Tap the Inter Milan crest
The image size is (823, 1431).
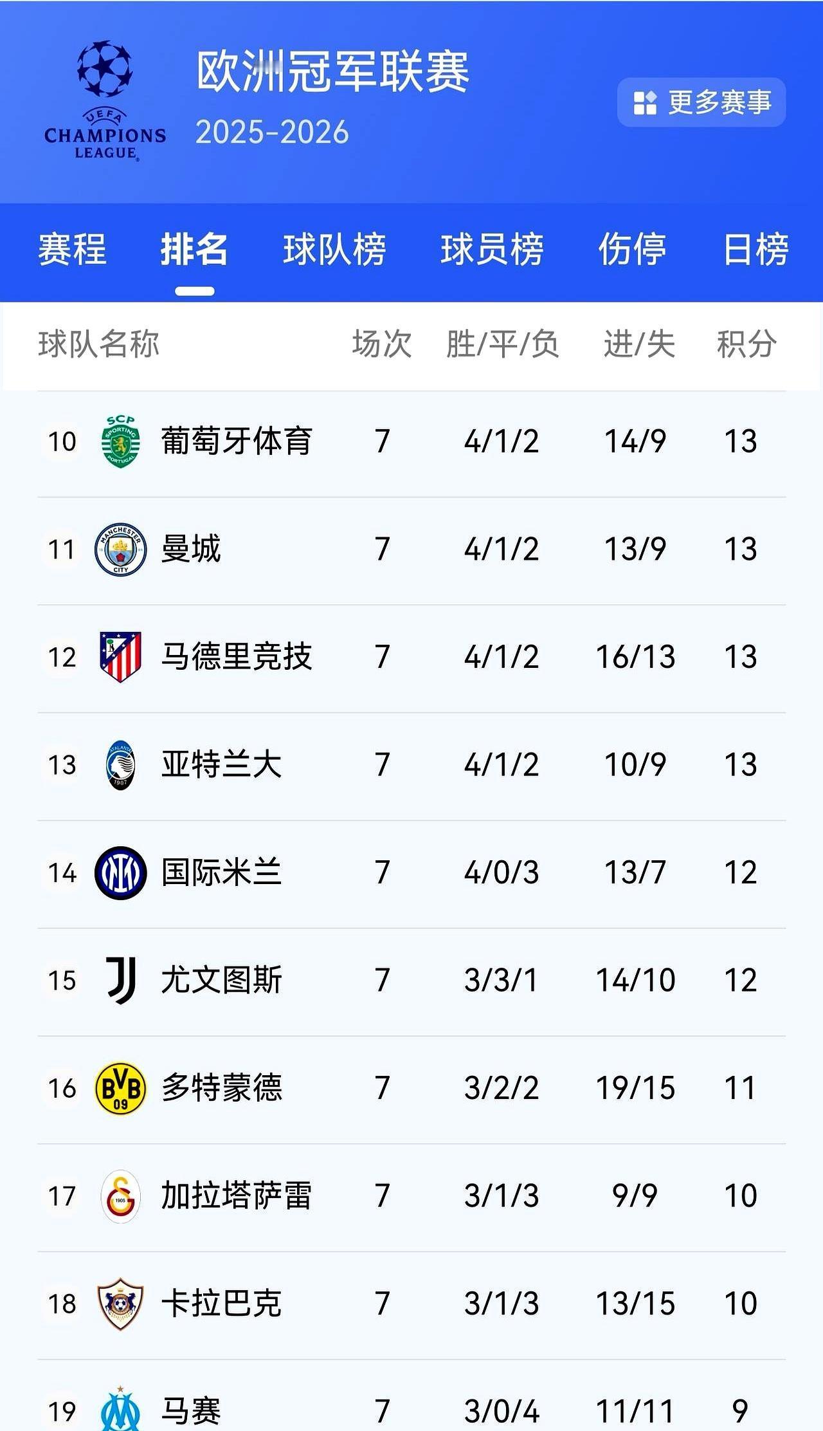point(120,873)
